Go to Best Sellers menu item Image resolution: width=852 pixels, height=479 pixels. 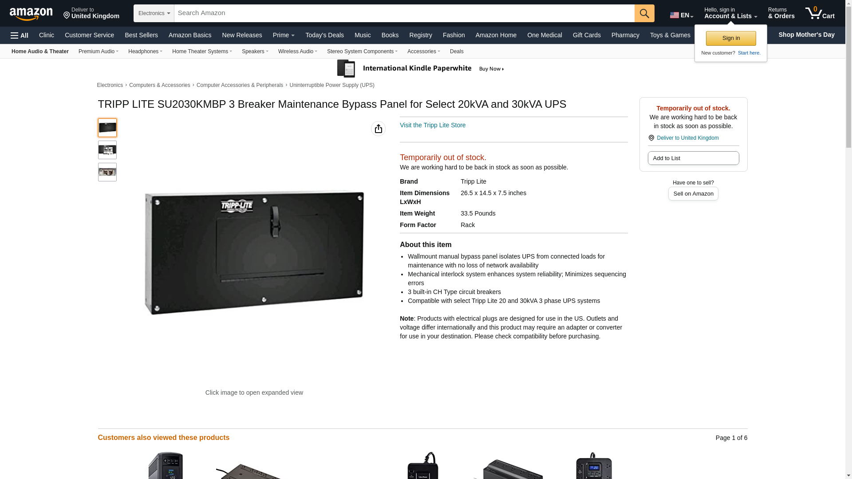(x=141, y=35)
